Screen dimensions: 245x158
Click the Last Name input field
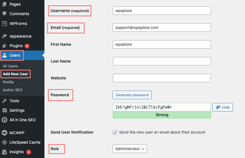click(x=162, y=61)
